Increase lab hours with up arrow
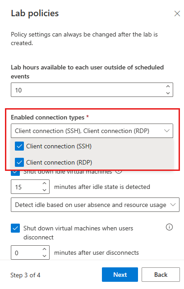 point(168,86)
